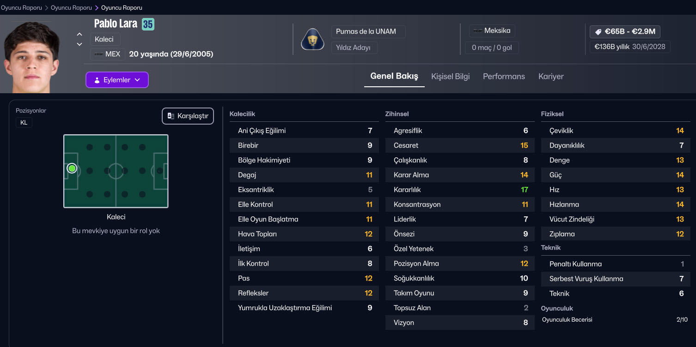Click the Mexico flag next to MEX
This screenshot has height=347, width=696.
click(99, 54)
